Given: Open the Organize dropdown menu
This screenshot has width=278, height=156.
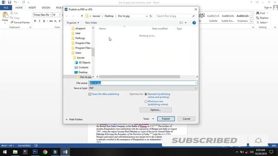Looking at the screenshot, I should tap(73, 23).
